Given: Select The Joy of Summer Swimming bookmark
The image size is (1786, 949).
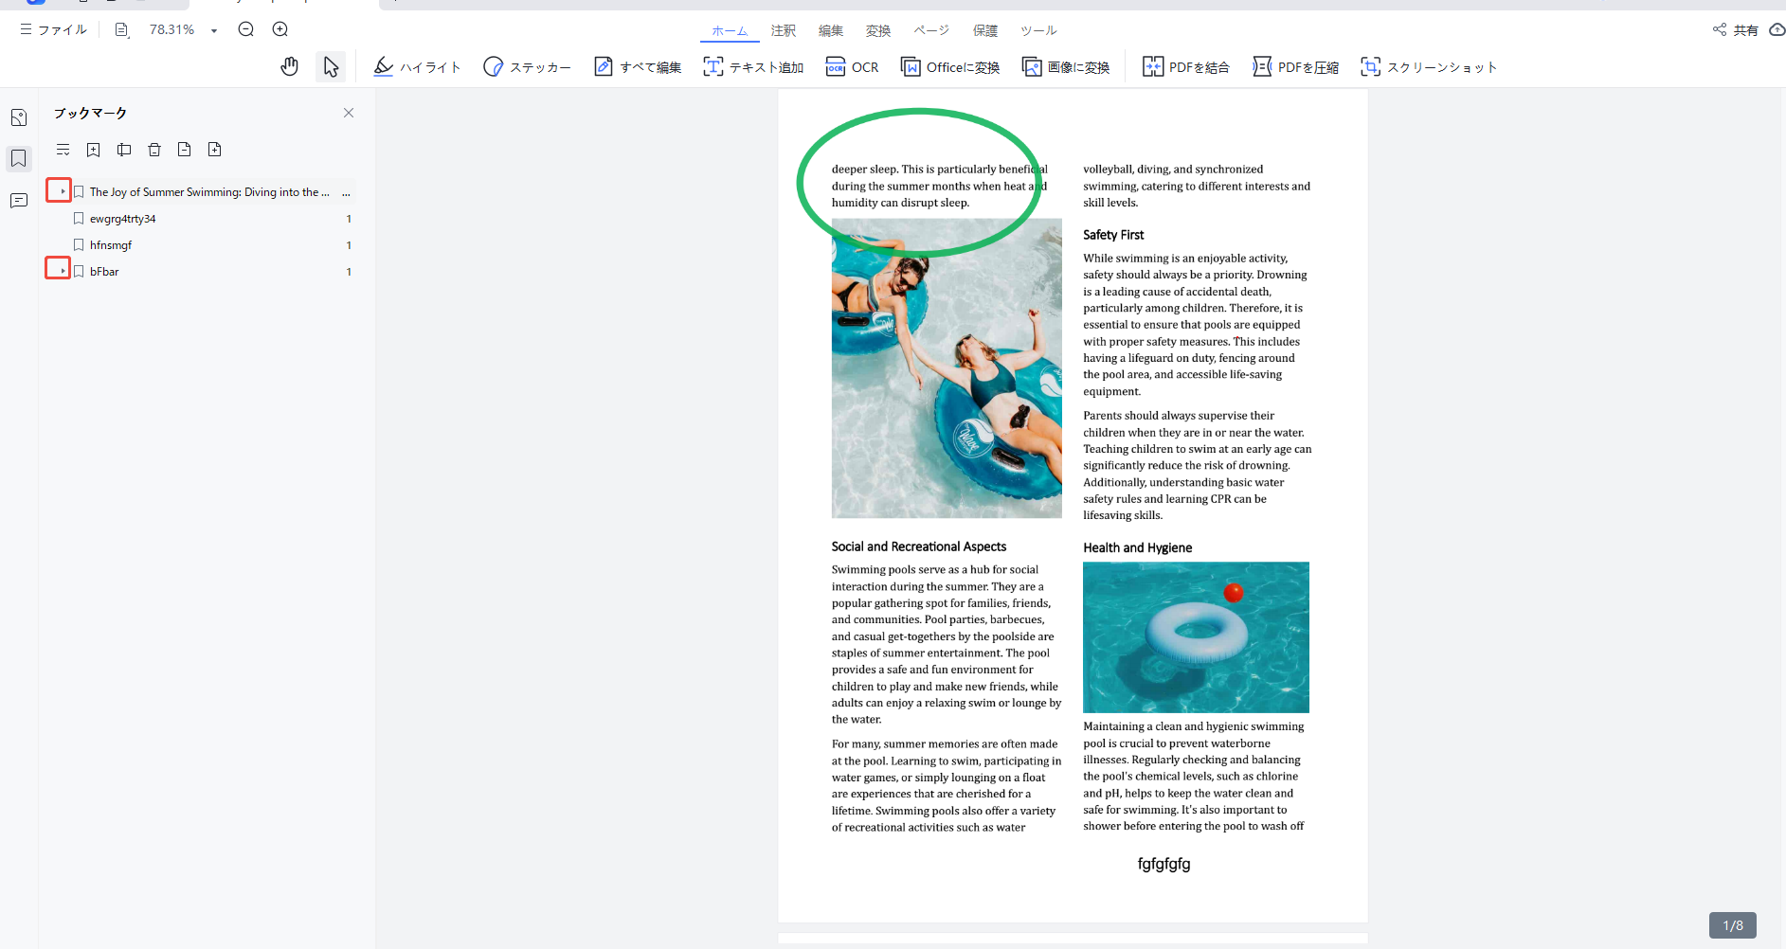Looking at the screenshot, I should tap(209, 192).
